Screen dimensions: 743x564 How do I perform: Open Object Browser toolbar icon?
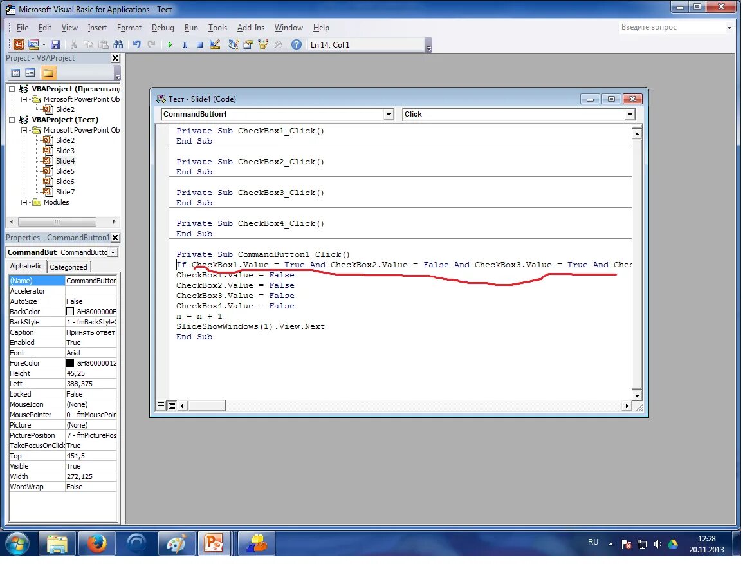pyautogui.click(x=263, y=44)
